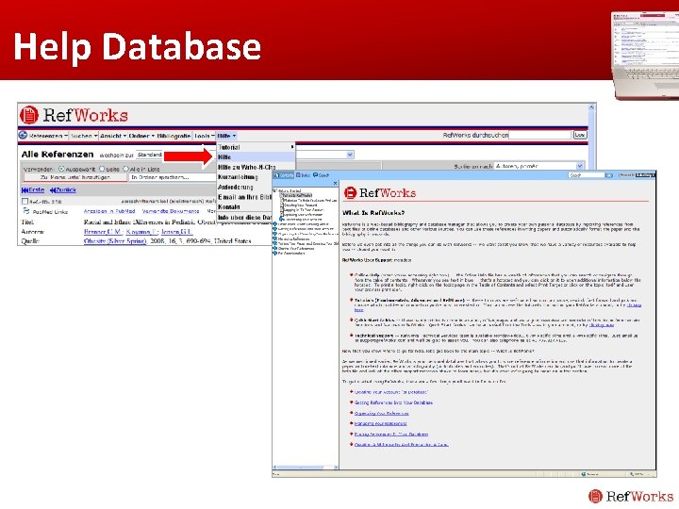Click the laptop thumbnail on the slide

[x=645, y=56]
